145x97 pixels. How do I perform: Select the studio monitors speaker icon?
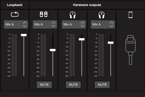(x=43, y=14)
